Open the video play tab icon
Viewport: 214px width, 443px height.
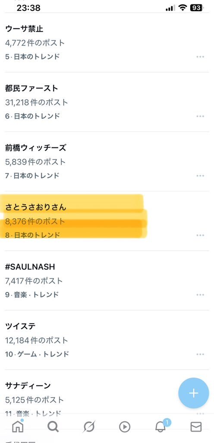click(x=124, y=427)
